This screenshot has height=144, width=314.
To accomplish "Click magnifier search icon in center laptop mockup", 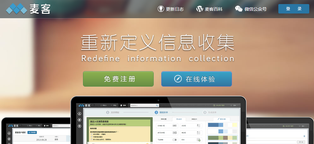I will click(x=157, y=105).
